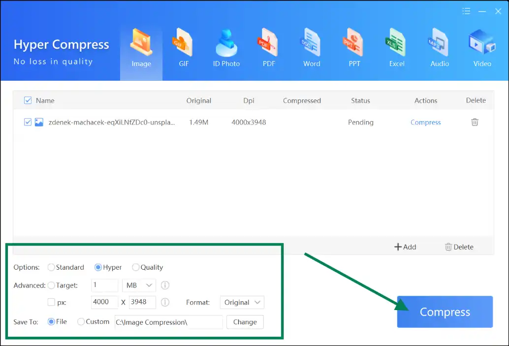Toggle the select-all checkbox beside Name
Image resolution: width=509 pixels, height=346 pixels.
28,100
